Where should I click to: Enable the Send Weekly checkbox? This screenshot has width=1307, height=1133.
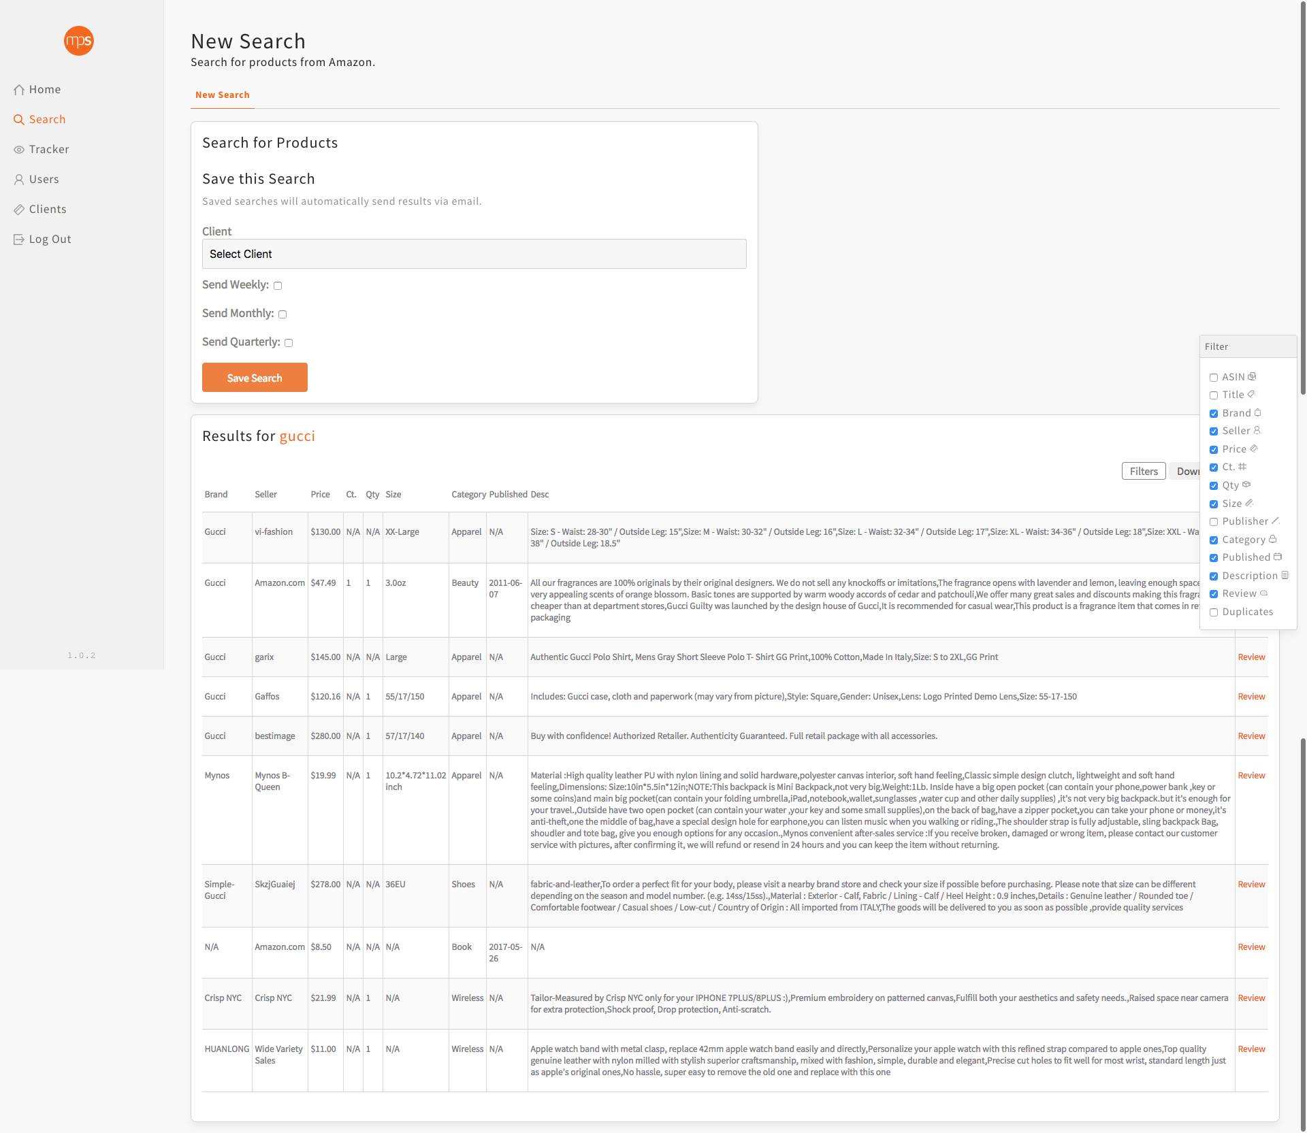[278, 286]
